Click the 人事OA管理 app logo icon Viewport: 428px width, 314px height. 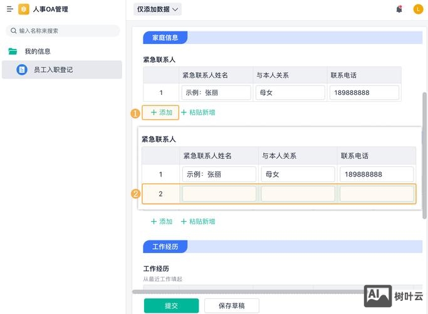pos(24,9)
